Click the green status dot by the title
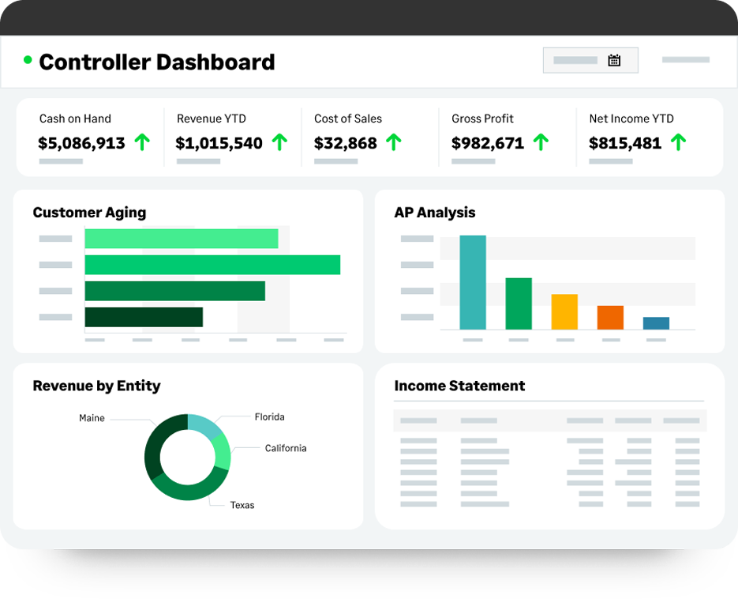The image size is (738, 599). point(27,60)
